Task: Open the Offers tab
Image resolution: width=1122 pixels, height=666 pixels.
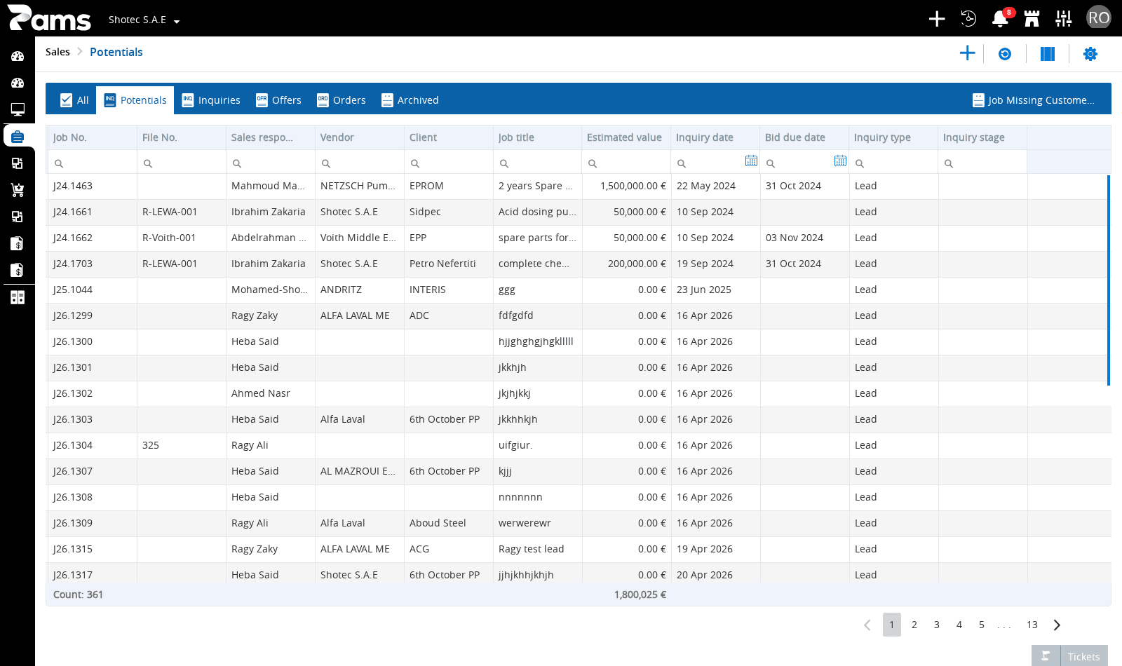Action: pos(278,100)
